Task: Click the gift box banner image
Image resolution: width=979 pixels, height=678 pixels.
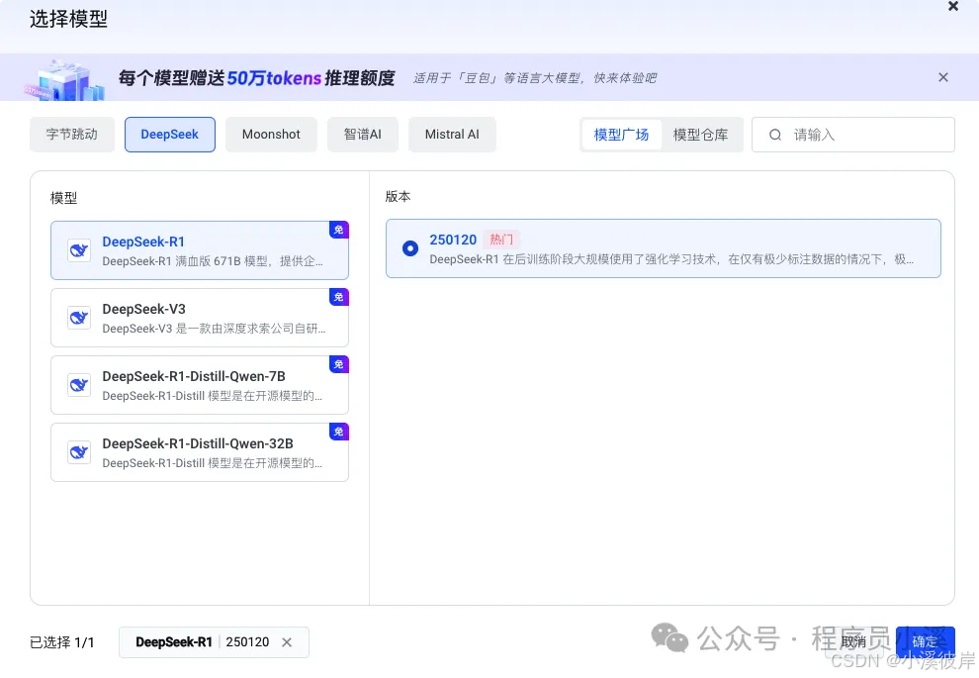Action: (x=64, y=80)
